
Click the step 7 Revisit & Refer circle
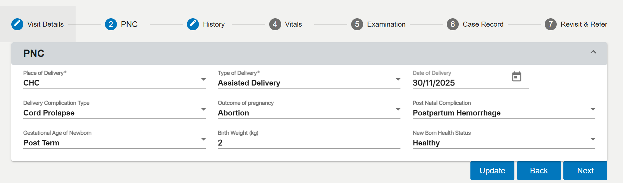point(550,24)
